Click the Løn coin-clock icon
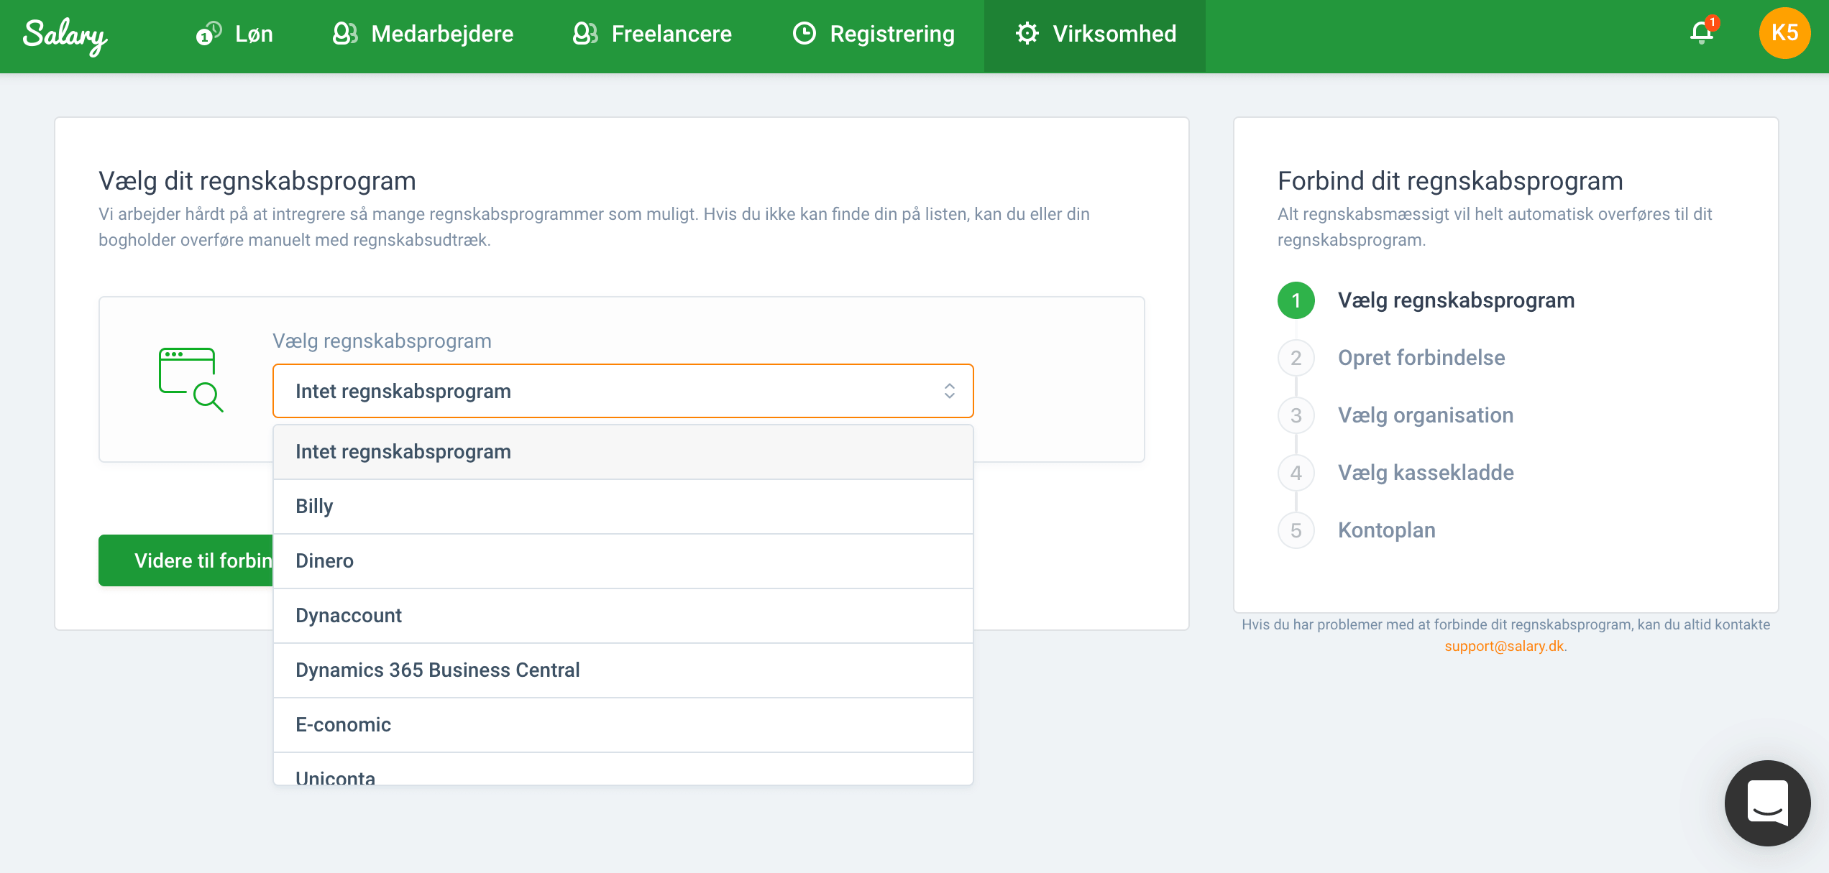Screen dimensions: 1829x873 208,33
